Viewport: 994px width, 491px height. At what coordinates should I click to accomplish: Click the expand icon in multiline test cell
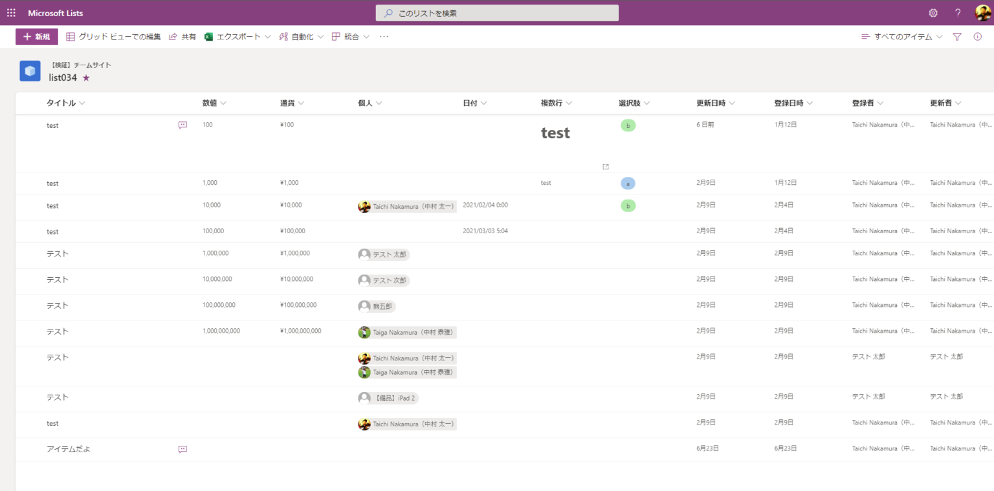point(606,167)
